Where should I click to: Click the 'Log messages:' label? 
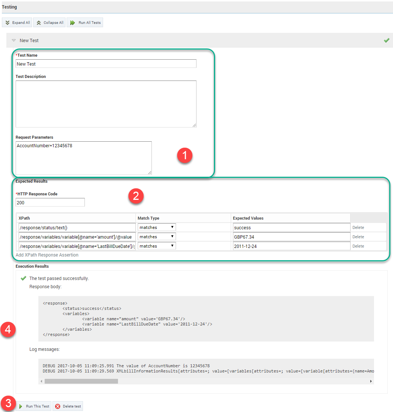[x=45, y=349]
